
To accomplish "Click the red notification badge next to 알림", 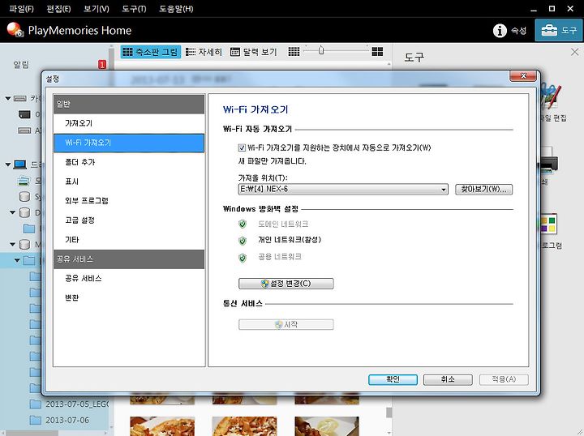I will click(102, 64).
